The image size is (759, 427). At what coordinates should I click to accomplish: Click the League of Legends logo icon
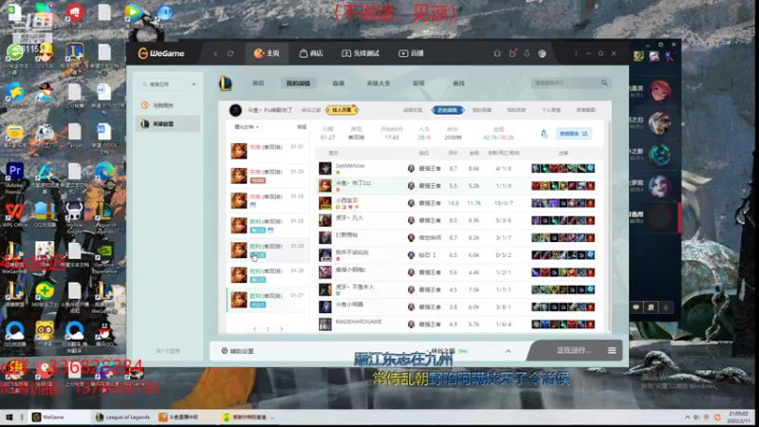(x=226, y=84)
